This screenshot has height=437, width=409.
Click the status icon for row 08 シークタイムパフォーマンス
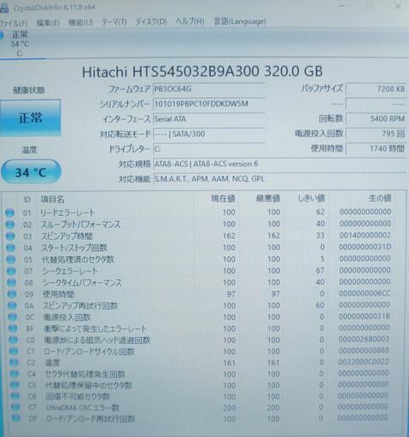(x=12, y=283)
